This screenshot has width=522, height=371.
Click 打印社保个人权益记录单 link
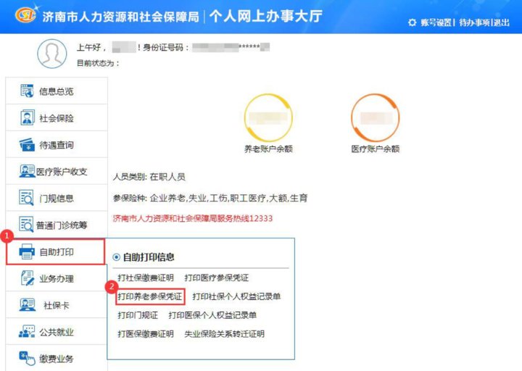click(x=236, y=296)
